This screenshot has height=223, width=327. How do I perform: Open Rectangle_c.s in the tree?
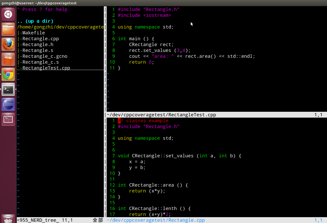(x=40, y=62)
